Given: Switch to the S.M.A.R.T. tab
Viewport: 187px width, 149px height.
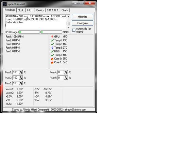Looking at the screenshot, I should 53,10.
